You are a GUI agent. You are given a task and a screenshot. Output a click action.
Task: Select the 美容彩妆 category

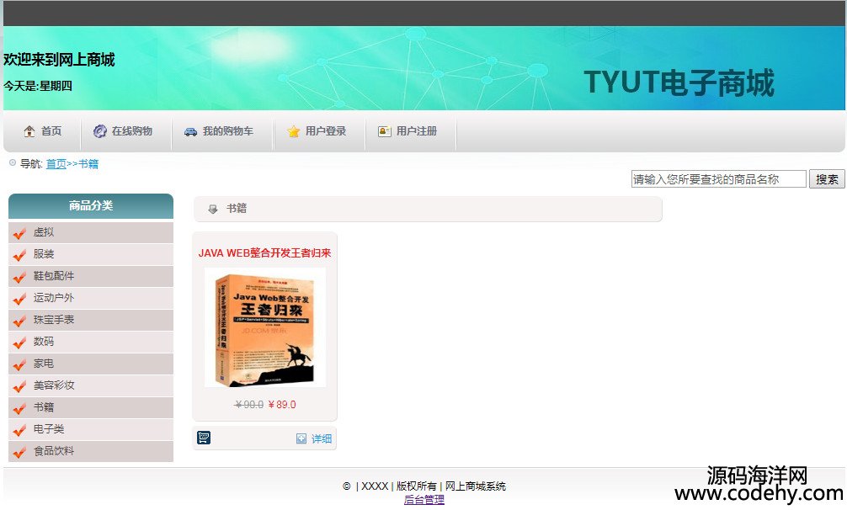coord(54,385)
